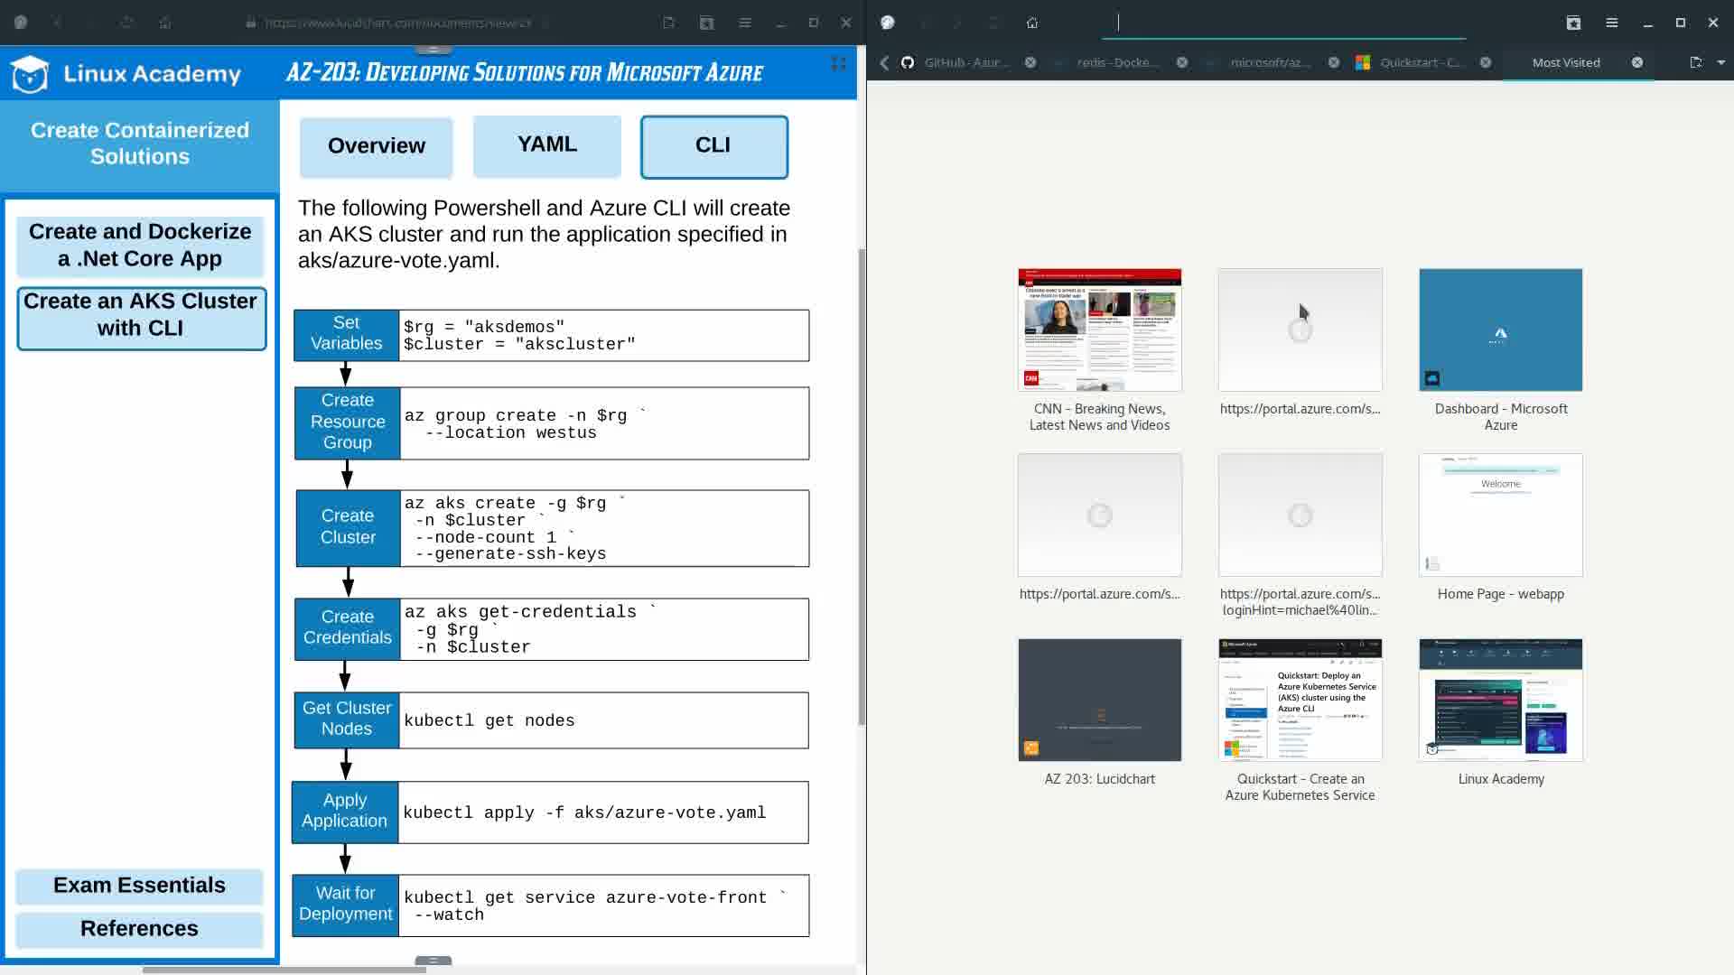Image resolution: width=1734 pixels, height=975 pixels.
Task: Click the address bar in right browser
Action: pos(1282,23)
